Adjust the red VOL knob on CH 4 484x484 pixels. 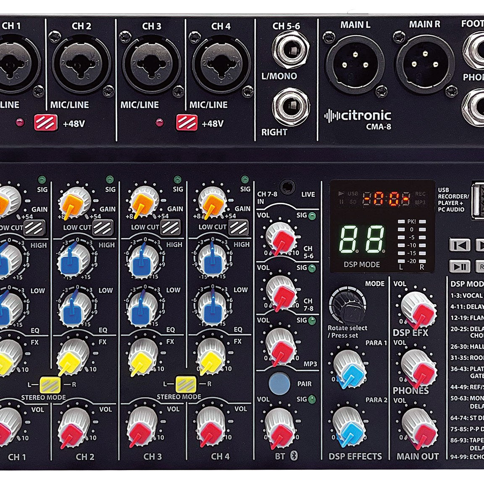(211, 427)
